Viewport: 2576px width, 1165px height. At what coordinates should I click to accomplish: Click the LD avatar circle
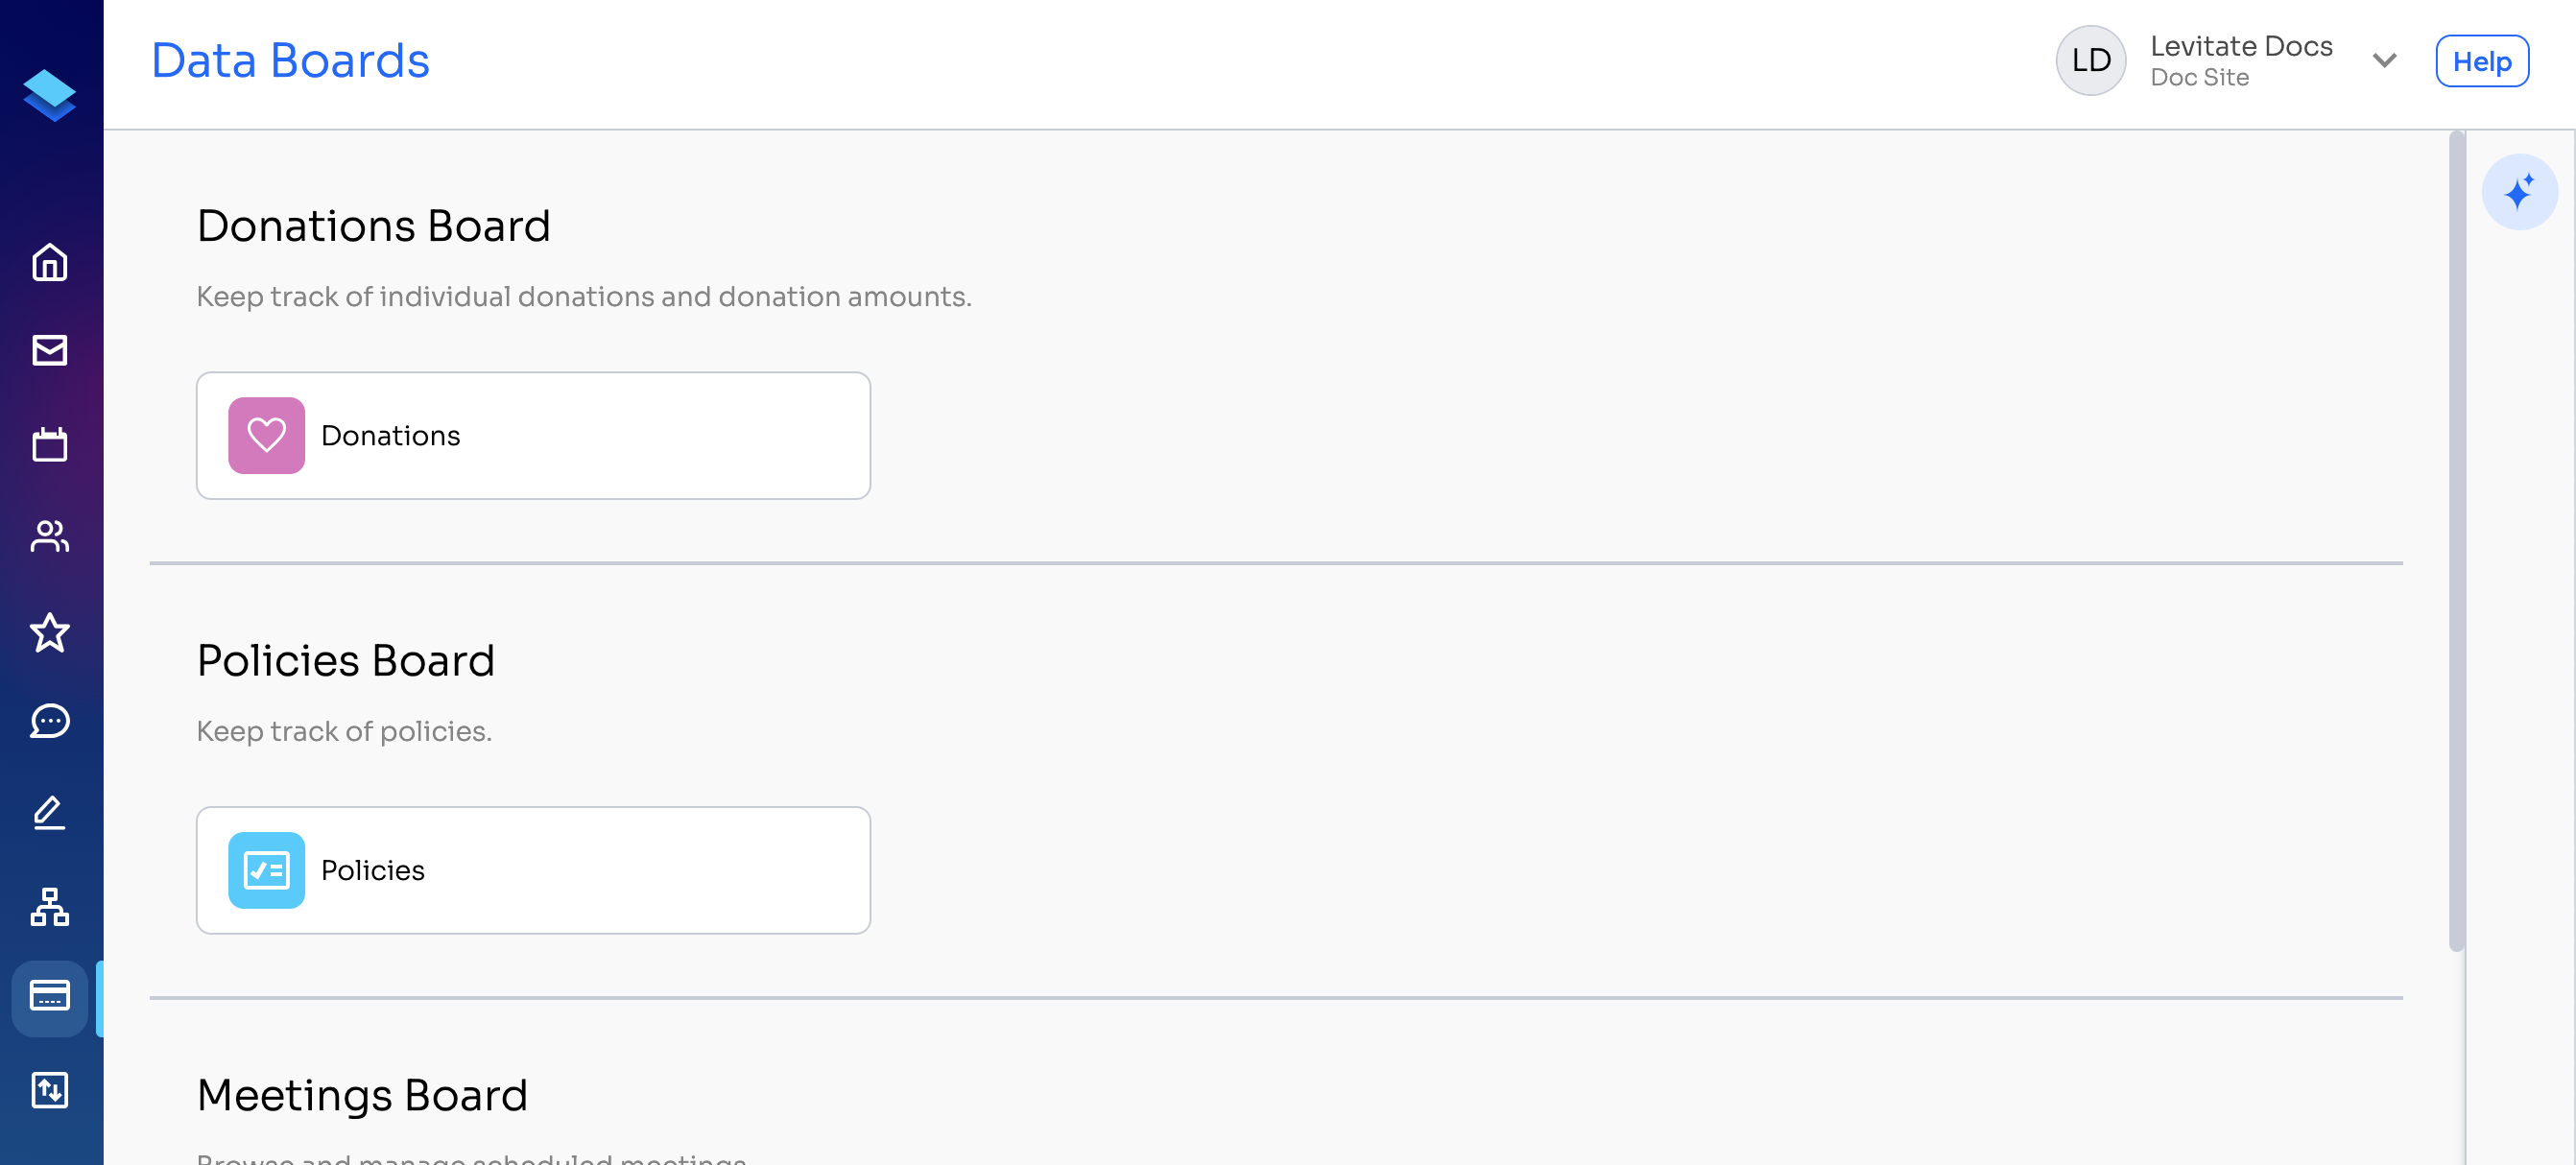(2090, 61)
